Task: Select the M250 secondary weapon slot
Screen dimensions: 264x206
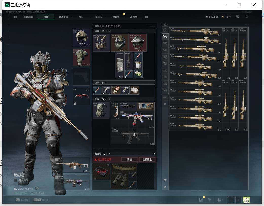Action: [x=72, y=183]
